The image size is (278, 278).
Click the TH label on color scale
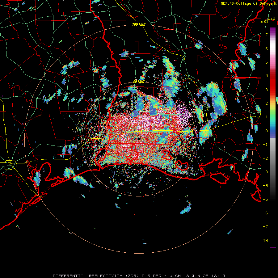(x=265, y=241)
